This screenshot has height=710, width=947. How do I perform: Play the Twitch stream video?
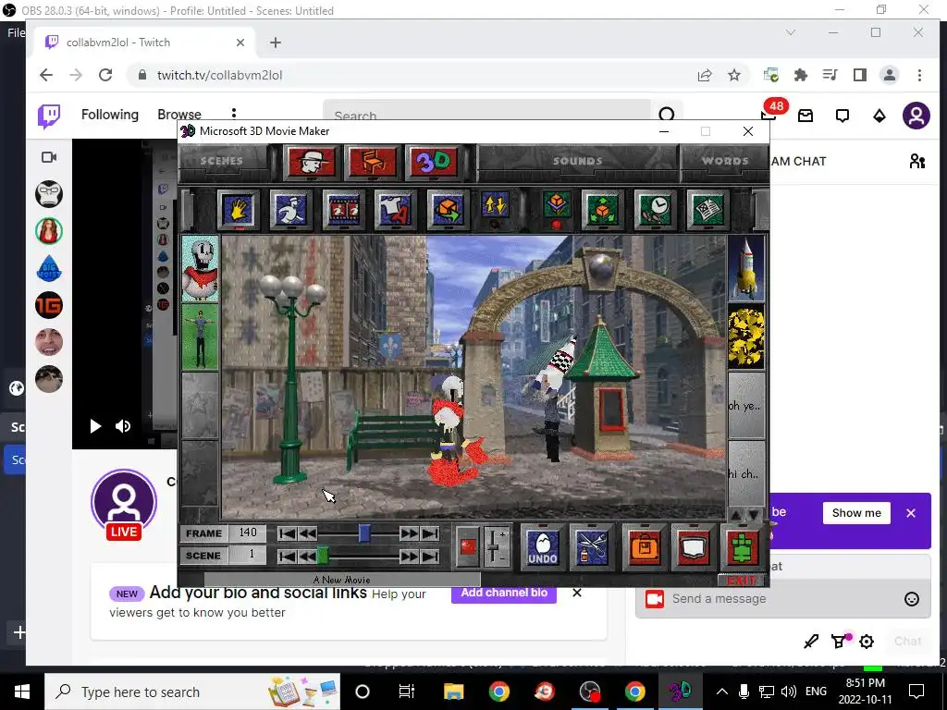(95, 426)
